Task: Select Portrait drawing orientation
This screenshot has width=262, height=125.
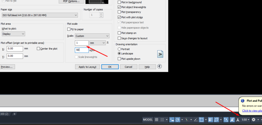Action: coord(119,49)
